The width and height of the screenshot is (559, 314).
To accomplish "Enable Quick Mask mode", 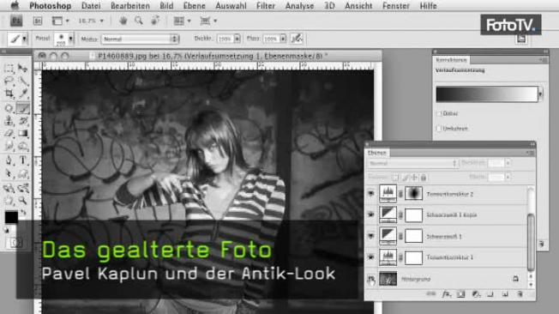I will [15, 243].
